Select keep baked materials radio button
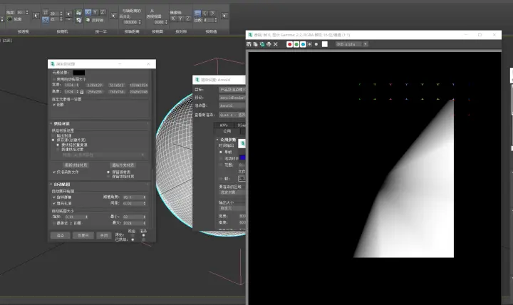Image resolution: width=513 pixels, height=305 pixels. pos(108,177)
